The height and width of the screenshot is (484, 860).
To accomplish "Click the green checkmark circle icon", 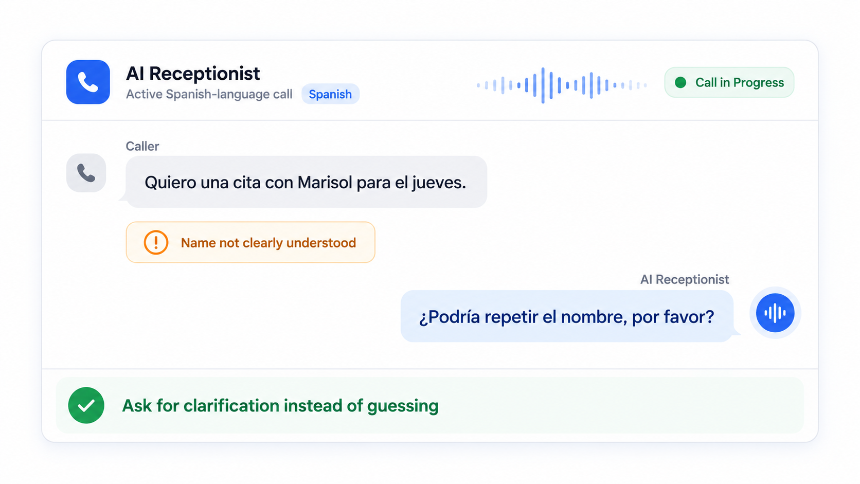I will pyautogui.click(x=86, y=405).
